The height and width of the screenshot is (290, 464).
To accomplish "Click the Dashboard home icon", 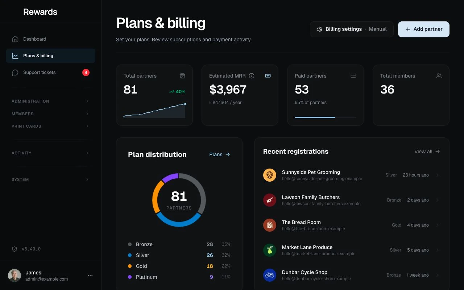I will click(x=15, y=39).
